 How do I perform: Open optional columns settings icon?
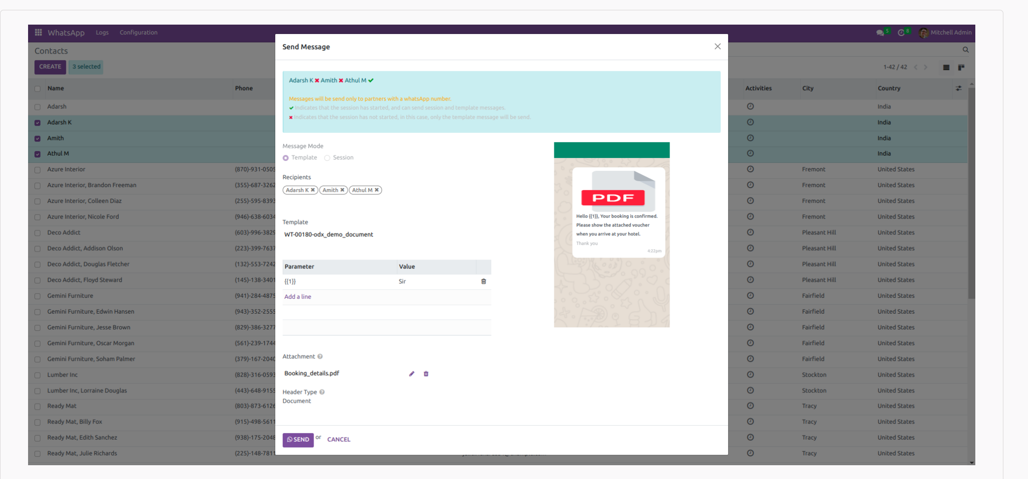pyautogui.click(x=959, y=89)
